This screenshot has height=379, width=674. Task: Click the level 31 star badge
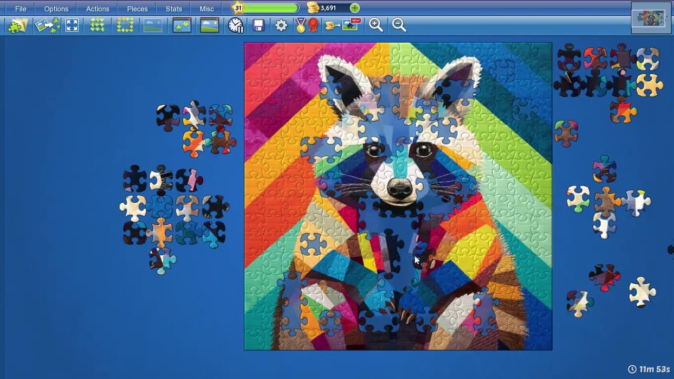(x=238, y=8)
